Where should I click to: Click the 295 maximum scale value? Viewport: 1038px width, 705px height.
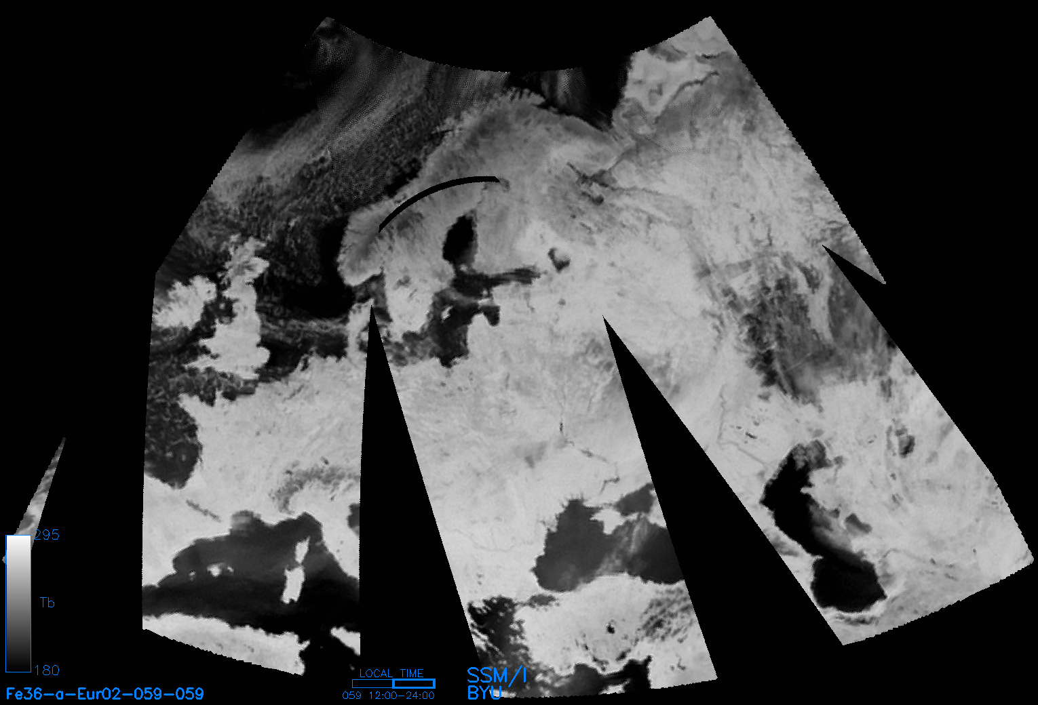(x=47, y=535)
